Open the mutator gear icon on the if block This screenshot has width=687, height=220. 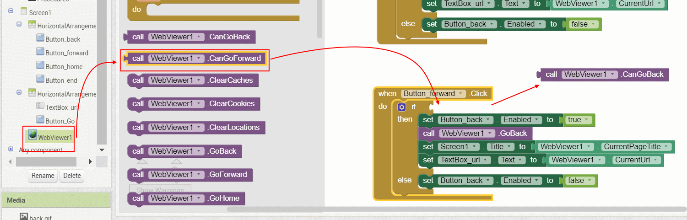tap(402, 107)
